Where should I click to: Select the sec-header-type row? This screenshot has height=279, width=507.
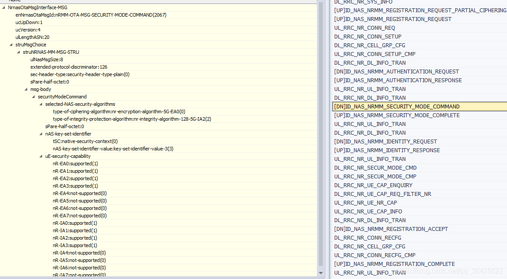[80, 74]
